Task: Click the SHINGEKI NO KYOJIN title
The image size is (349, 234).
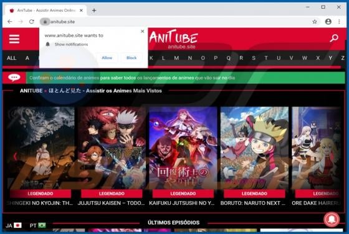Action: [40, 203]
